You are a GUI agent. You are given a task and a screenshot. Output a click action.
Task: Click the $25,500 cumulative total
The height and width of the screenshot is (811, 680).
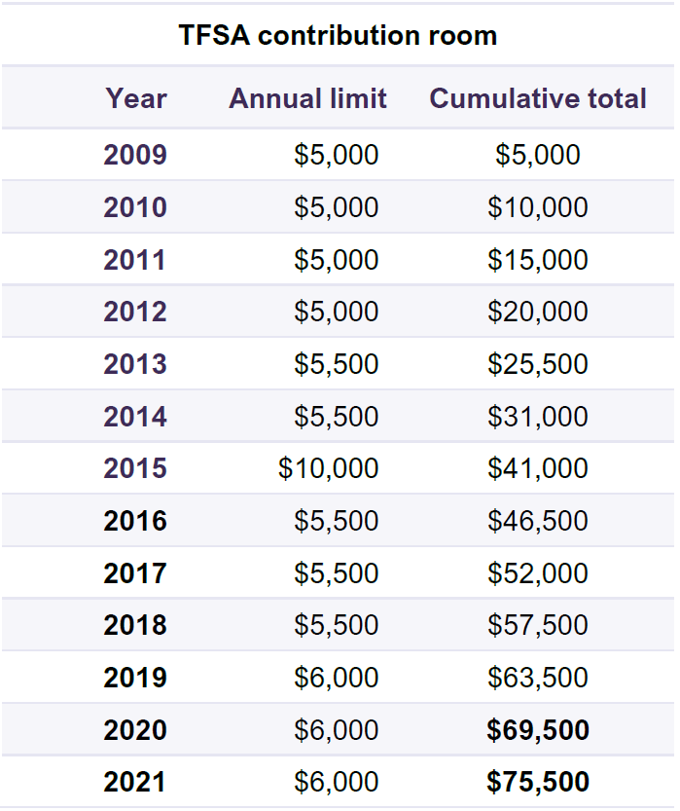coord(538,363)
